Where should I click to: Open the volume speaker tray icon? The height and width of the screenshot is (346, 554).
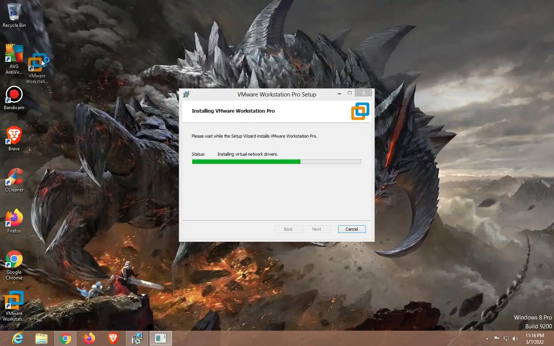515,339
